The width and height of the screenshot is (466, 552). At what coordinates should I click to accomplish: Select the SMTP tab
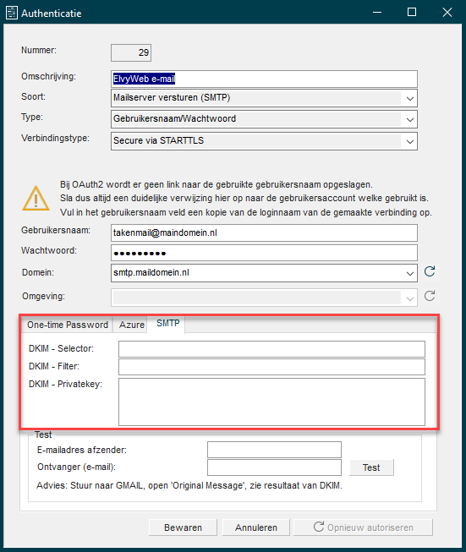pyautogui.click(x=167, y=323)
